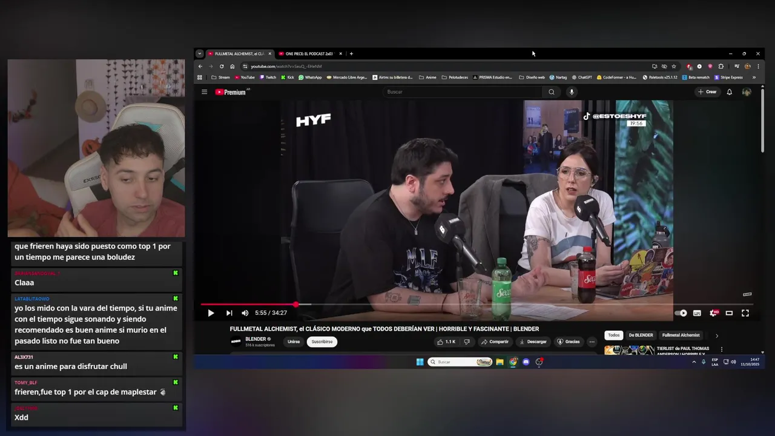
Task: Enter fullscreen video mode
Action: (x=745, y=313)
